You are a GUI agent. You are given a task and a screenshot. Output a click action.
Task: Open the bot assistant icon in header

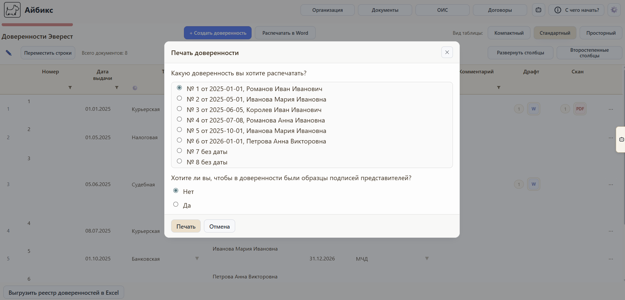(538, 10)
